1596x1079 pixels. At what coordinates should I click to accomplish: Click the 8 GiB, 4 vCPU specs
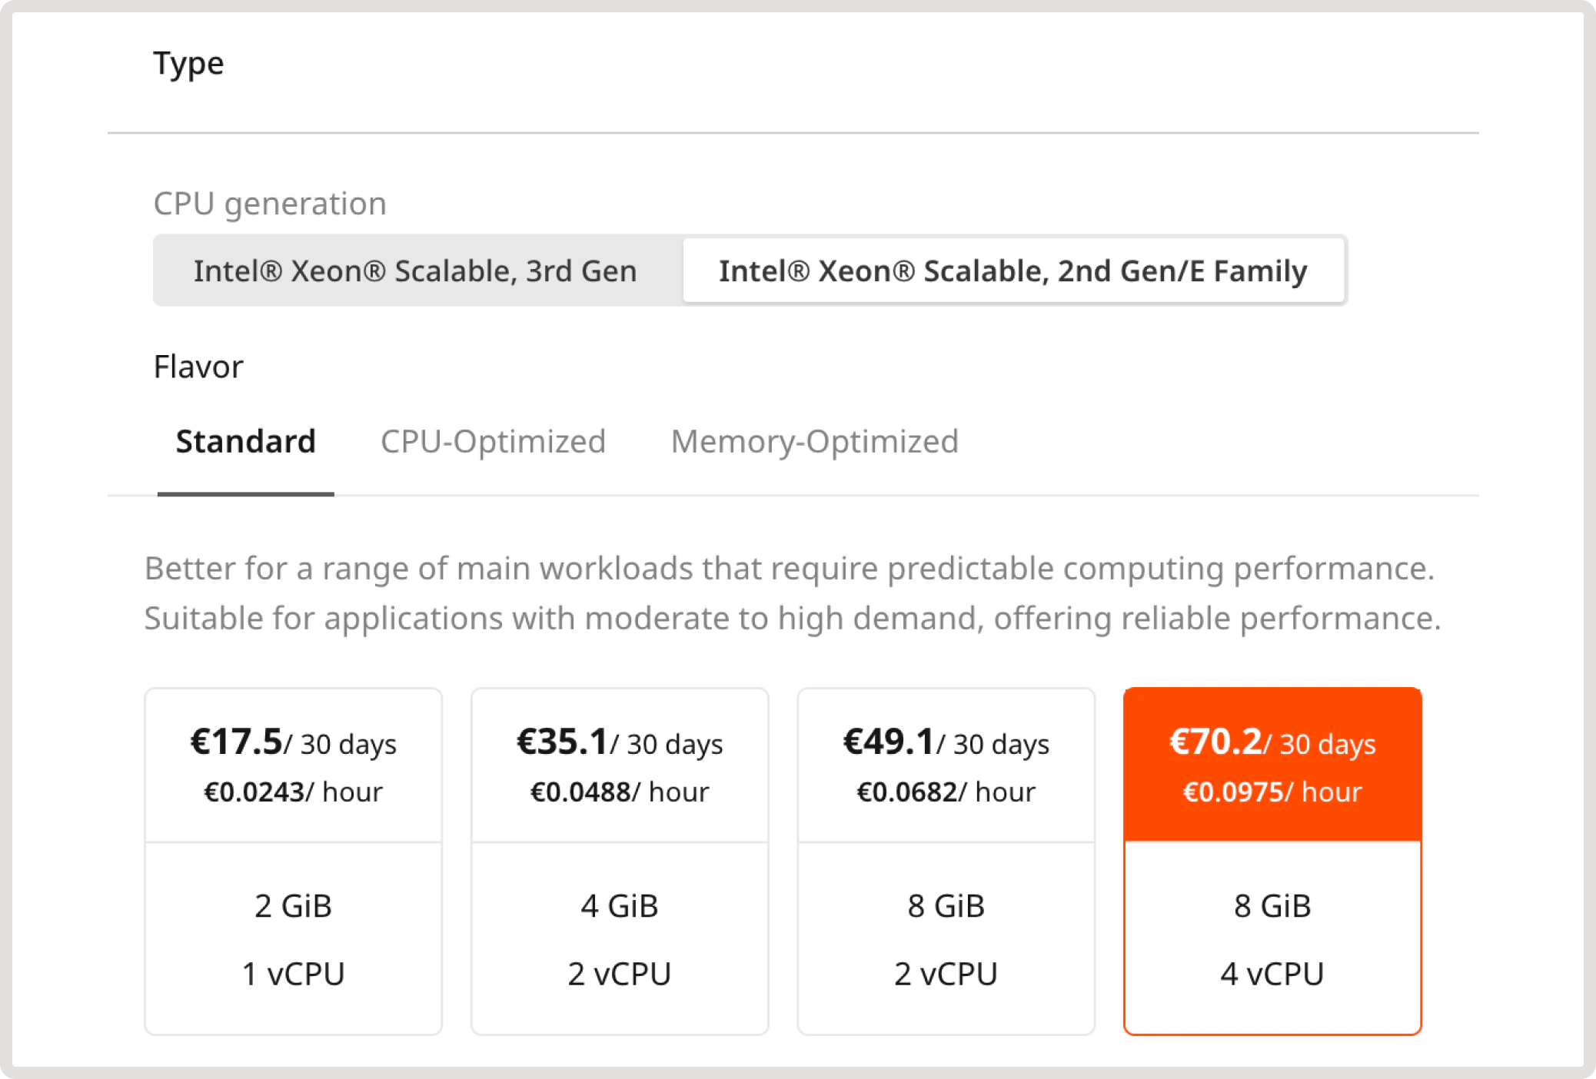(x=1272, y=939)
